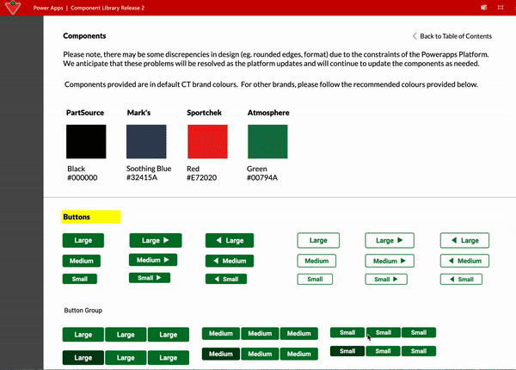Click the dark selected Large group button
Screen dimensions: 516x370
tap(83, 357)
